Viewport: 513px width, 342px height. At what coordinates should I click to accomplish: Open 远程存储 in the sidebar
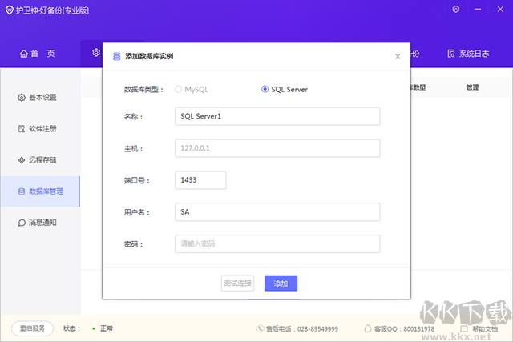(x=40, y=160)
